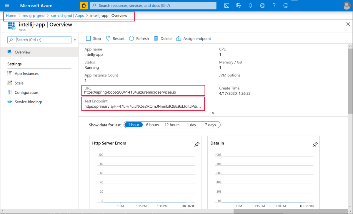Pin the Data In chart
The height and width of the screenshot is (214, 353).
click(x=315, y=144)
